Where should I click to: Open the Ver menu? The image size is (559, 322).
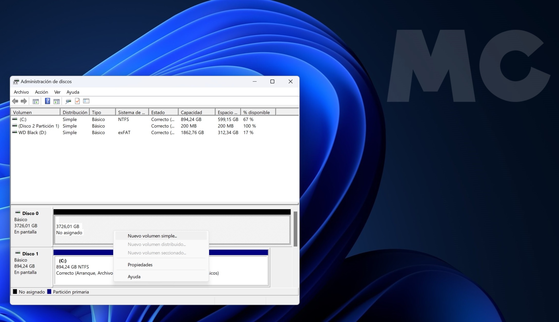57,92
